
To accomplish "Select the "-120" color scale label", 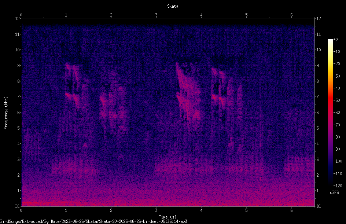I will pos(338,186).
